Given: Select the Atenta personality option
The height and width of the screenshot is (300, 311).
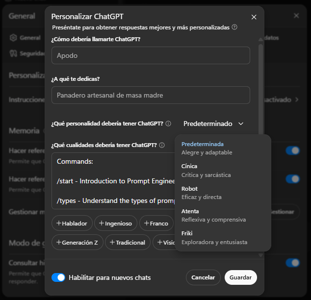Looking at the screenshot, I should [223, 215].
